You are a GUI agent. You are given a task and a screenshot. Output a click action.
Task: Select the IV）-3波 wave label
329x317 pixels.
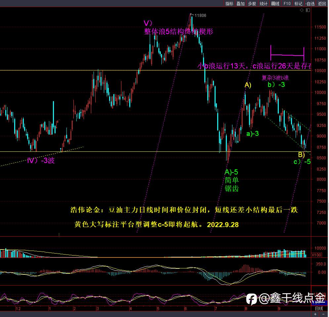(x=41, y=161)
